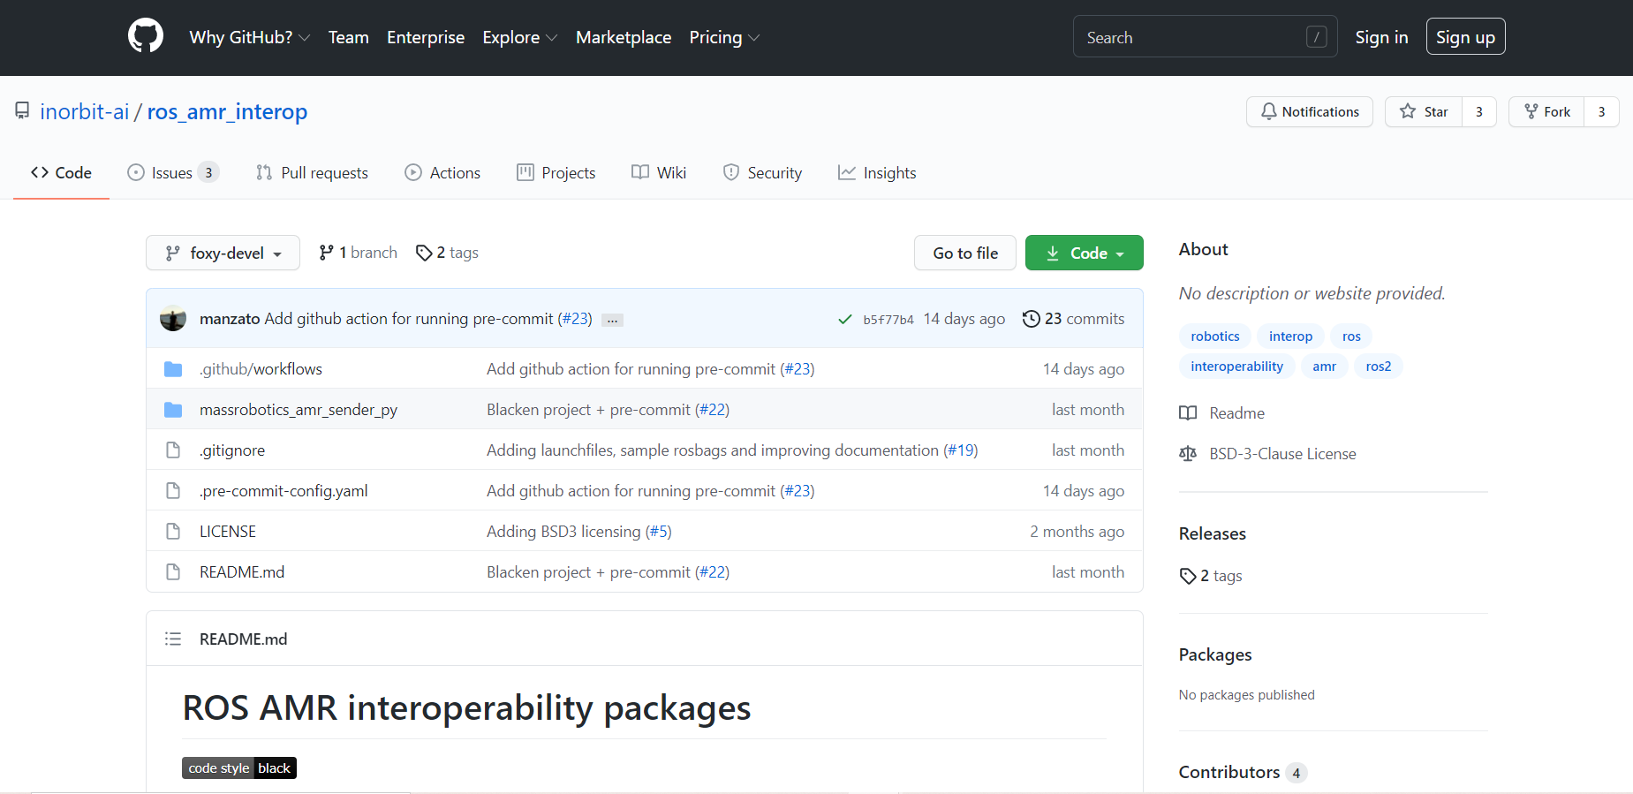Focus the Search input field
1633x794 pixels.
point(1192,37)
